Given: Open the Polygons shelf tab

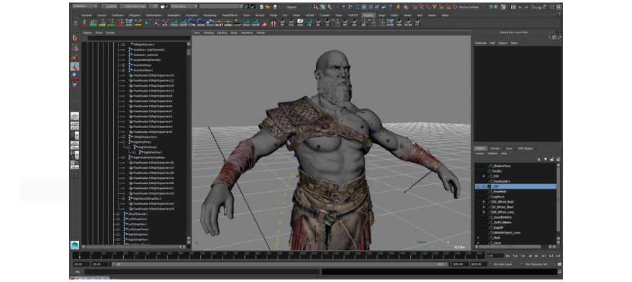Looking at the screenshot, I should (134, 15).
